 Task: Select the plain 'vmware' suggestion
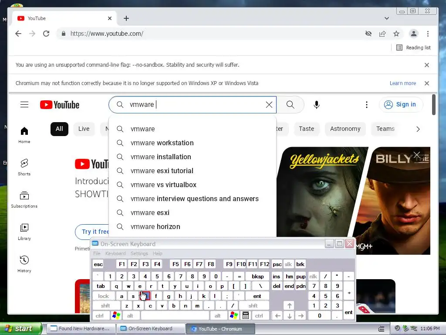coord(193,129)
